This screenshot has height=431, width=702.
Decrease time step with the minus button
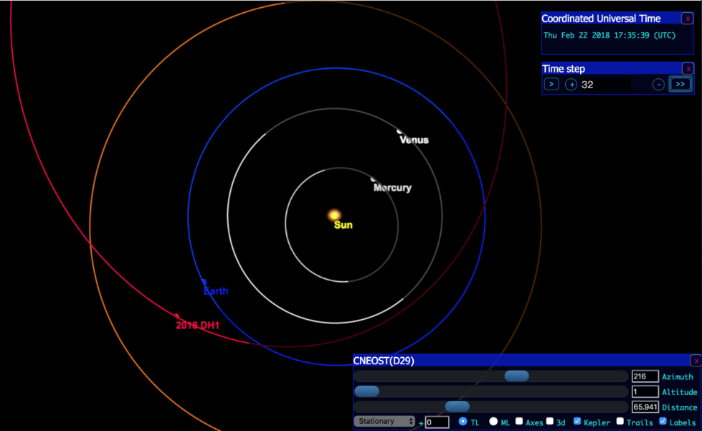(658, 85)
